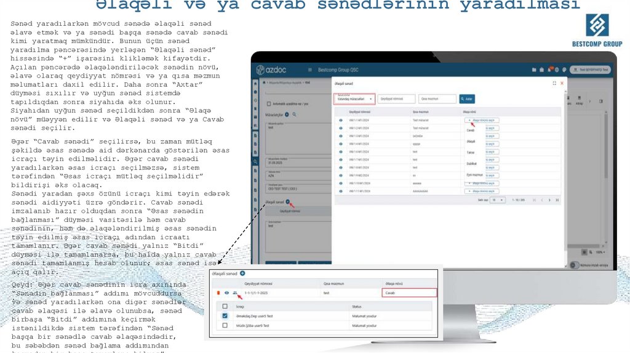Viewport: 630px width, 353px height.
Task: Check 'Müdir.Şöbə user6 Test' executor checkbox
Action: 225,326
